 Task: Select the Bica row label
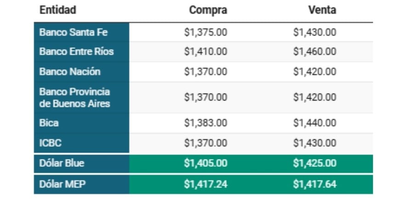[x=49, y=123]
